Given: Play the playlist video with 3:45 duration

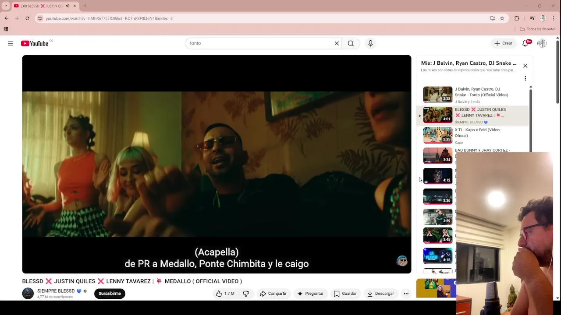Looking at the screenshot, I should click(x=438, y=235).
